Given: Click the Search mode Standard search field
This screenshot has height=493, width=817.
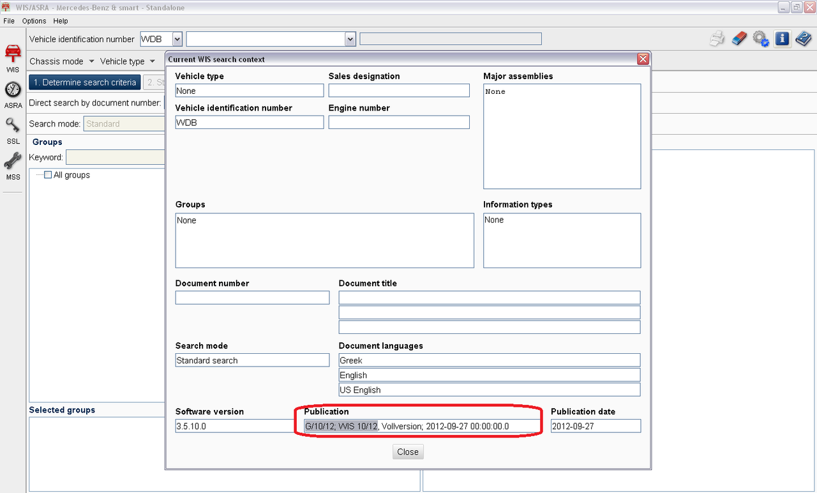Looking at the screenshot, I should coord(252,360).
